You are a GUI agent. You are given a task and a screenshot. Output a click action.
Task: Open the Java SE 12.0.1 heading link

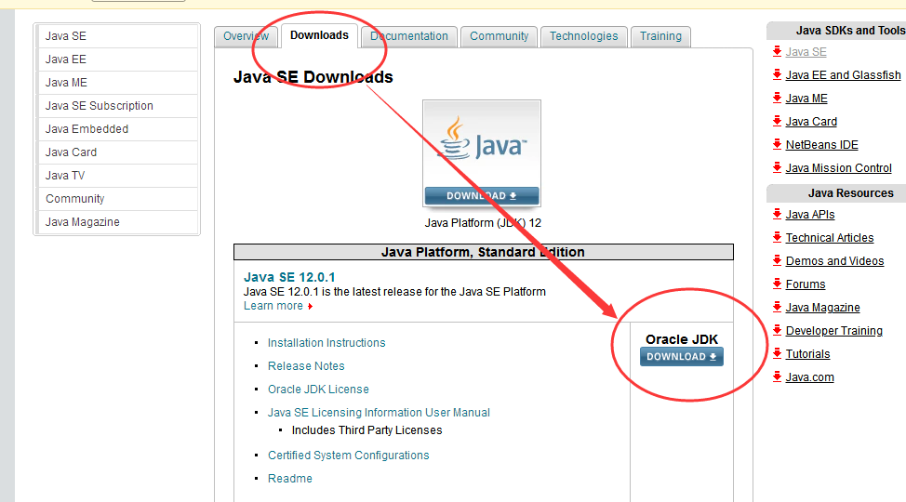(x=289, y=277)
